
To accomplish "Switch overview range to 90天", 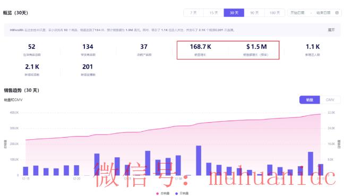I will click(254, 13).
